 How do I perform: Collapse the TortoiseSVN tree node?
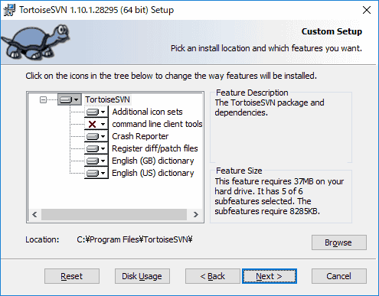coord(43,99)
